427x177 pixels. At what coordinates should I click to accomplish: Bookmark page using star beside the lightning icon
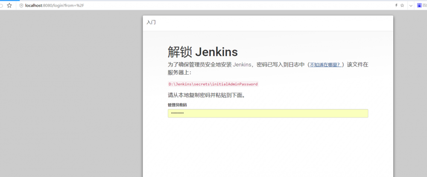(402, 6)
